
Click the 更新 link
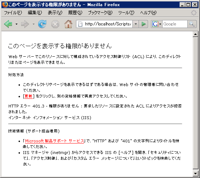point(28,96)
